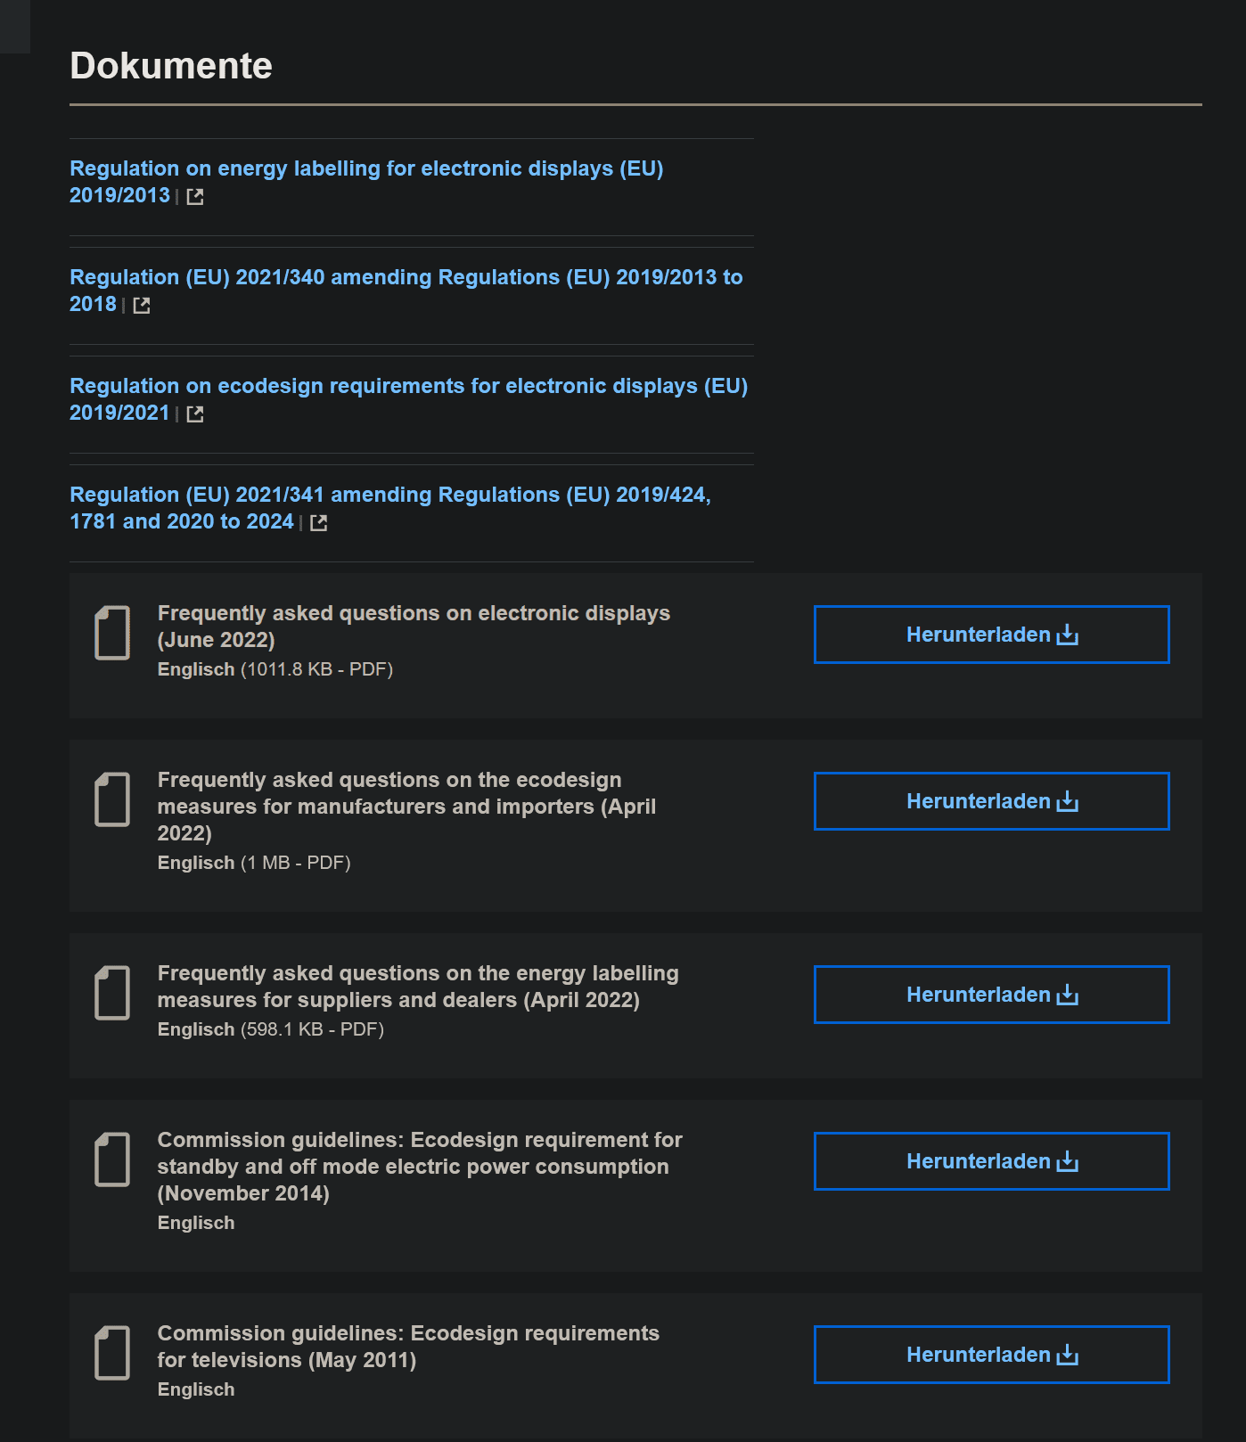The height and width of the screenshot is (1442, 1246).
Task: Download the June 2022 electronic displays FAQ
Action: 992,635
